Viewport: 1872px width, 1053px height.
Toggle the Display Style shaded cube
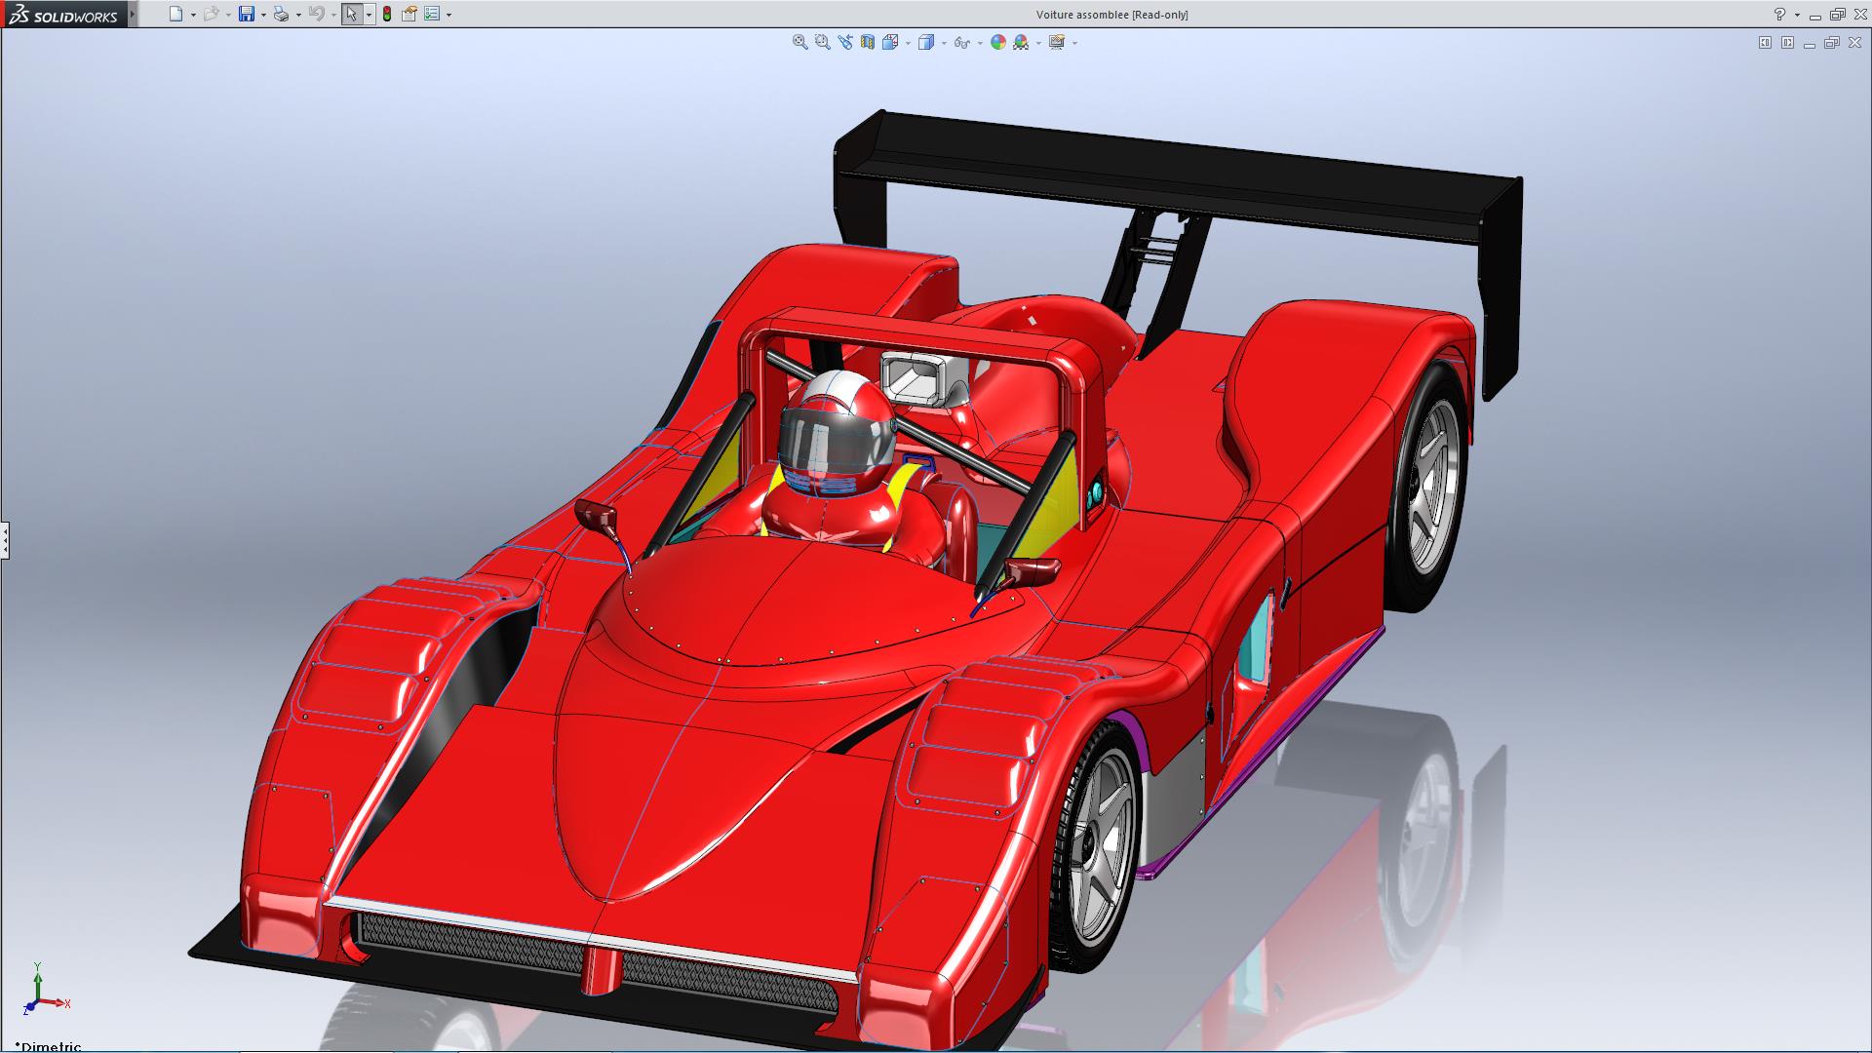click(925, 42)
